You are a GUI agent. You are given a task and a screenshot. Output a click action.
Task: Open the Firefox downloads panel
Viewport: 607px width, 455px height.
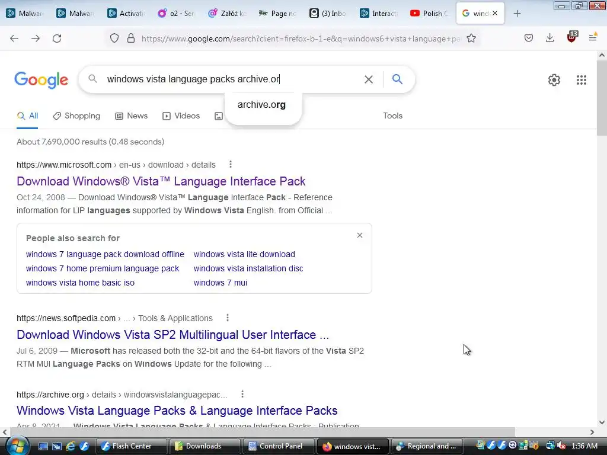550,38
